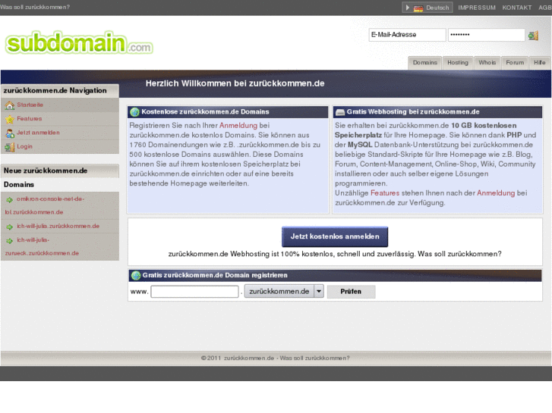Click the house icon next to Startseite
This screenshot has height=413, width=552.
[x=10, y=105]
